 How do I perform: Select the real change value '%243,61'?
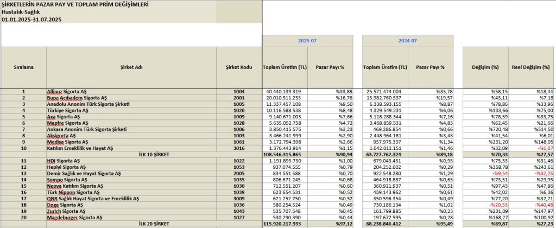(531, 167)
